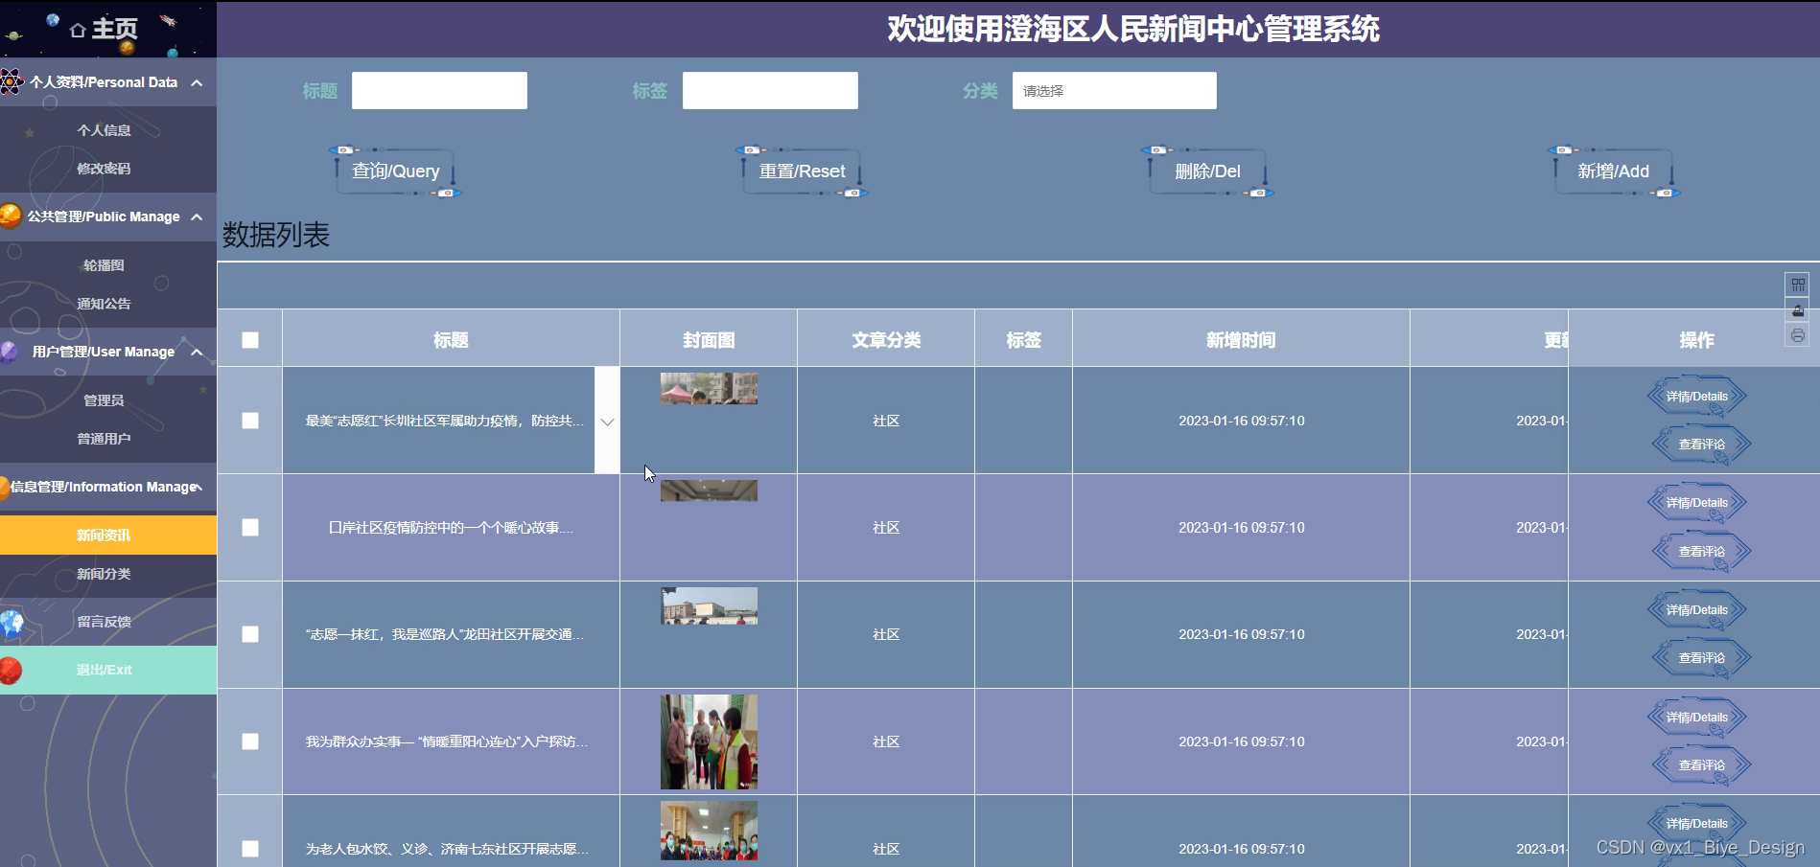Open 详情/Details for 龙田社区 row
The width and height of the screenshot is (1820, 867).
pos(1696,610)
